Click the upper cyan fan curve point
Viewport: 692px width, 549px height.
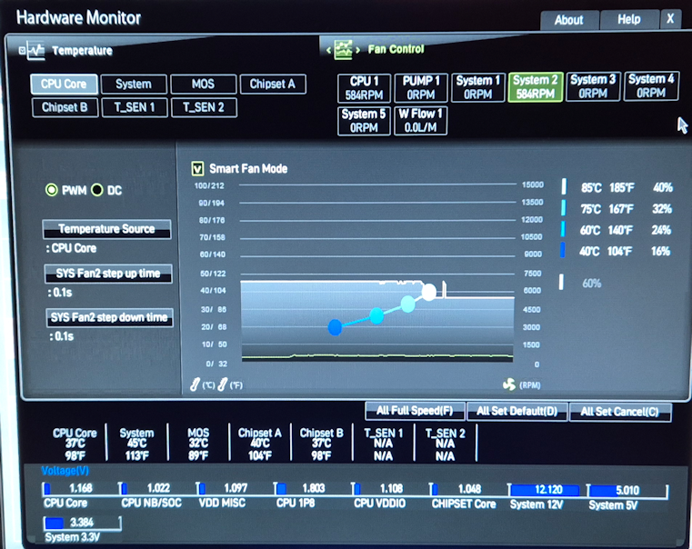coord(407,304)
